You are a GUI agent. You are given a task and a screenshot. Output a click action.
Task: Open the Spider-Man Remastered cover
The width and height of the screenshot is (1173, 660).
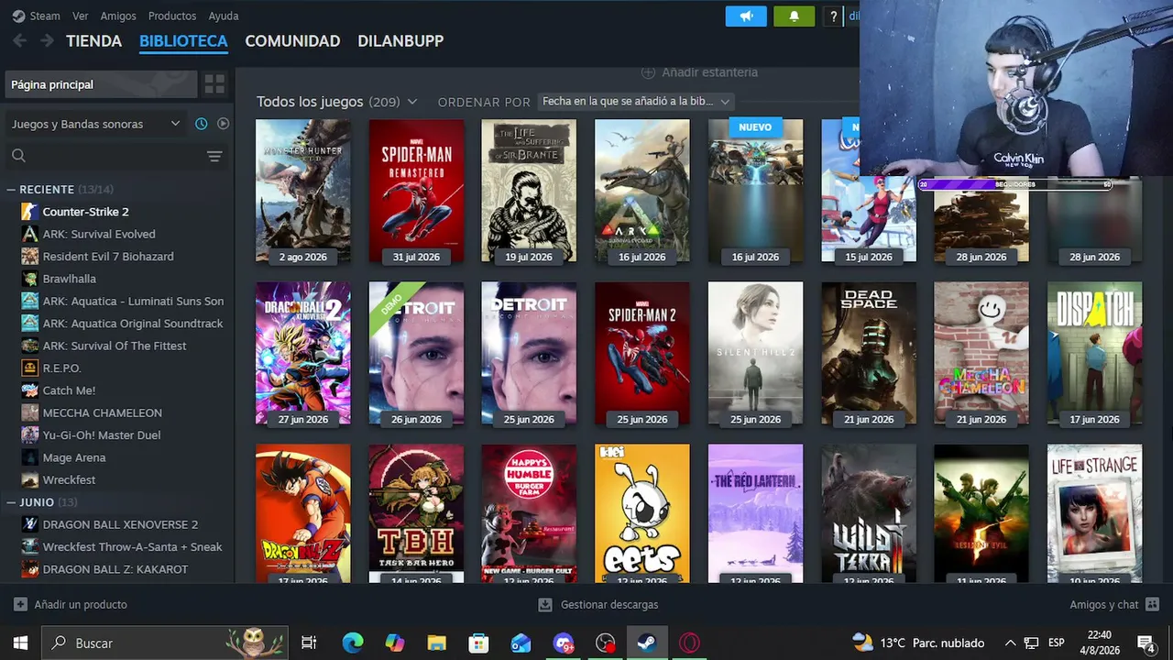point(417,192)
